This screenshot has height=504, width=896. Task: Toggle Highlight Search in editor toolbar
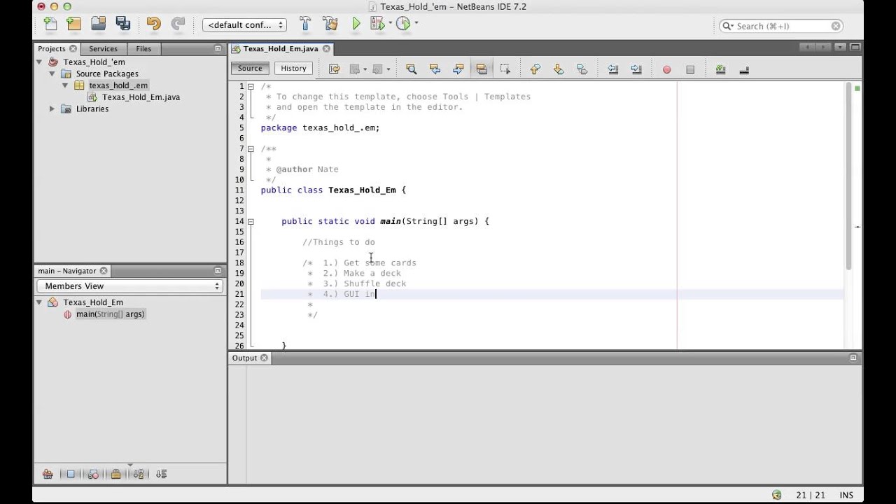pos(482,69)
